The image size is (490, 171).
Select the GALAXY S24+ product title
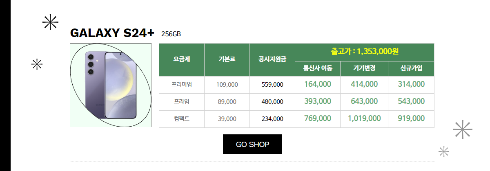point(112,33)
